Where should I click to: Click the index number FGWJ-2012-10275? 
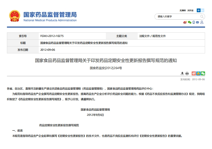click(52, 36)
